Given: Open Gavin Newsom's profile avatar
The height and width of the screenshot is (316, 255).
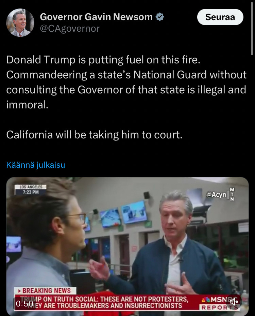Looking at the screenshot, I should click(20, 22).
